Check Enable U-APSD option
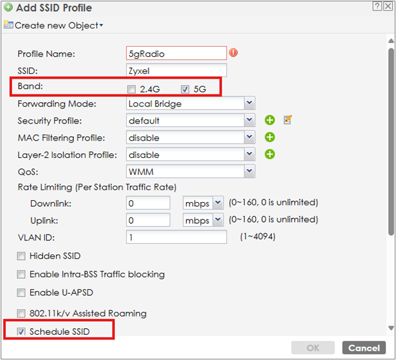 tap(21, 293)
